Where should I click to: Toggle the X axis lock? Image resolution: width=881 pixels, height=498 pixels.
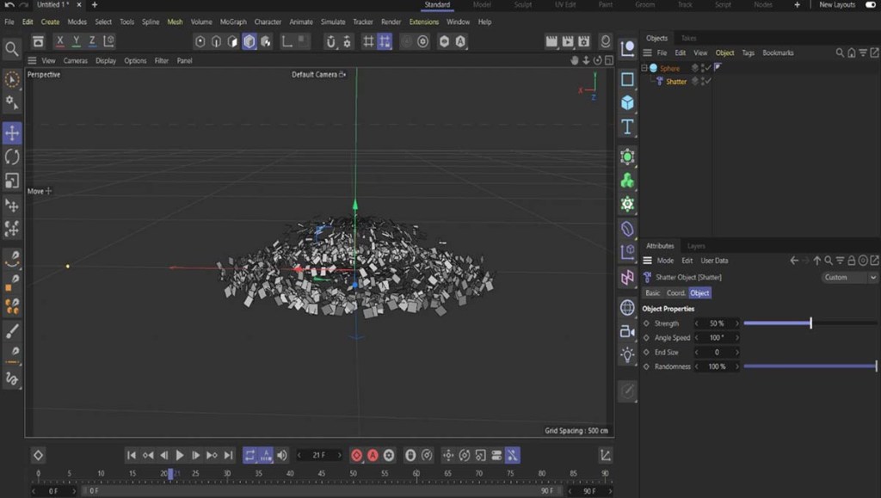tap(59, 41)
